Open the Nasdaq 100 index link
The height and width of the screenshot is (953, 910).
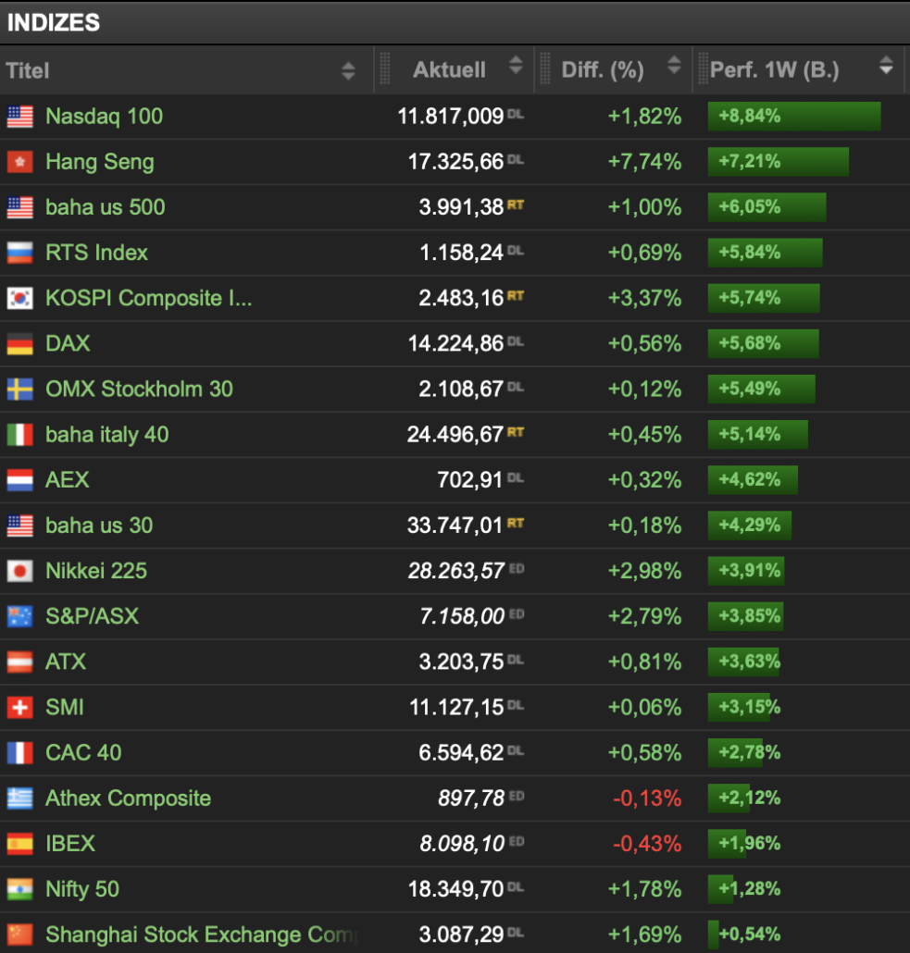pyautogui.click(x=104, y=116)
